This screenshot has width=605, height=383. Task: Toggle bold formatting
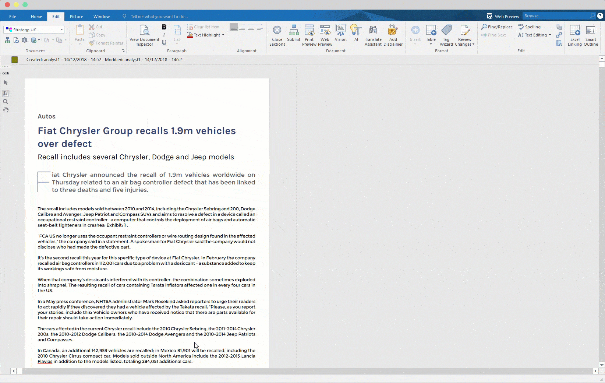pyautogui.click(x=164, y=27)
